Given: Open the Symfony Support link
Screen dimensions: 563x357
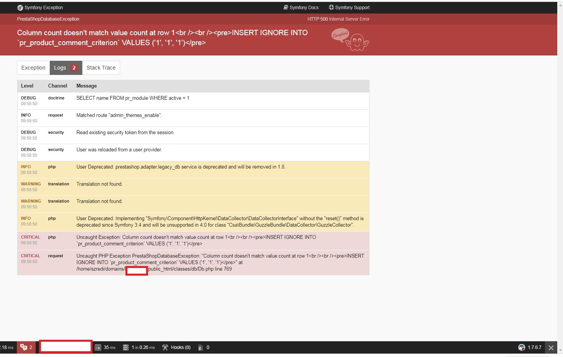Looking at the screenshot, I should coord(349,8).
